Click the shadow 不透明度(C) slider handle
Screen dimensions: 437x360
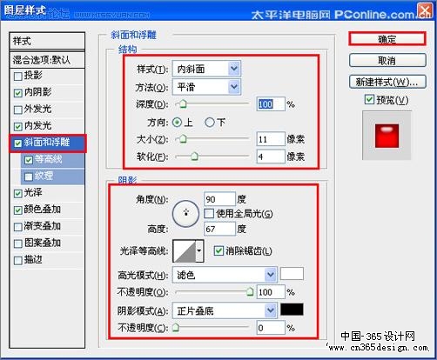point(176,328)
